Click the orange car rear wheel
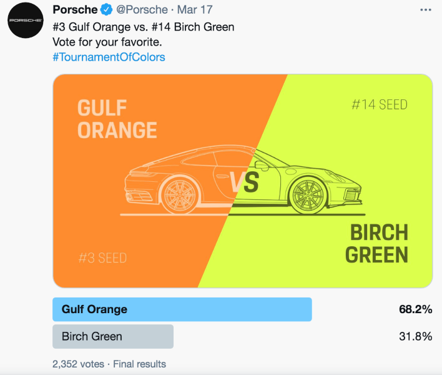442x375 pixels. point(180,196)
